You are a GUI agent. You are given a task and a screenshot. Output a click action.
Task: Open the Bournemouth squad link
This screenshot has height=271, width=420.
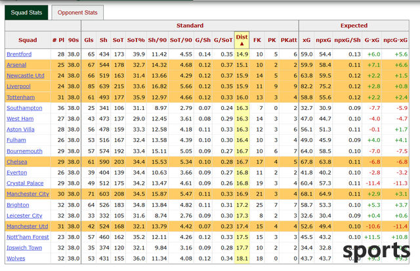(x=24, y=151)
